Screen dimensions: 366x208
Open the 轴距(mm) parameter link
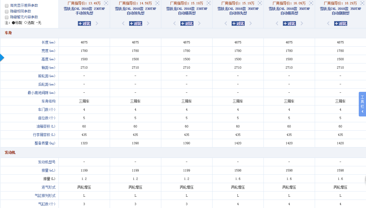[48, 67]
